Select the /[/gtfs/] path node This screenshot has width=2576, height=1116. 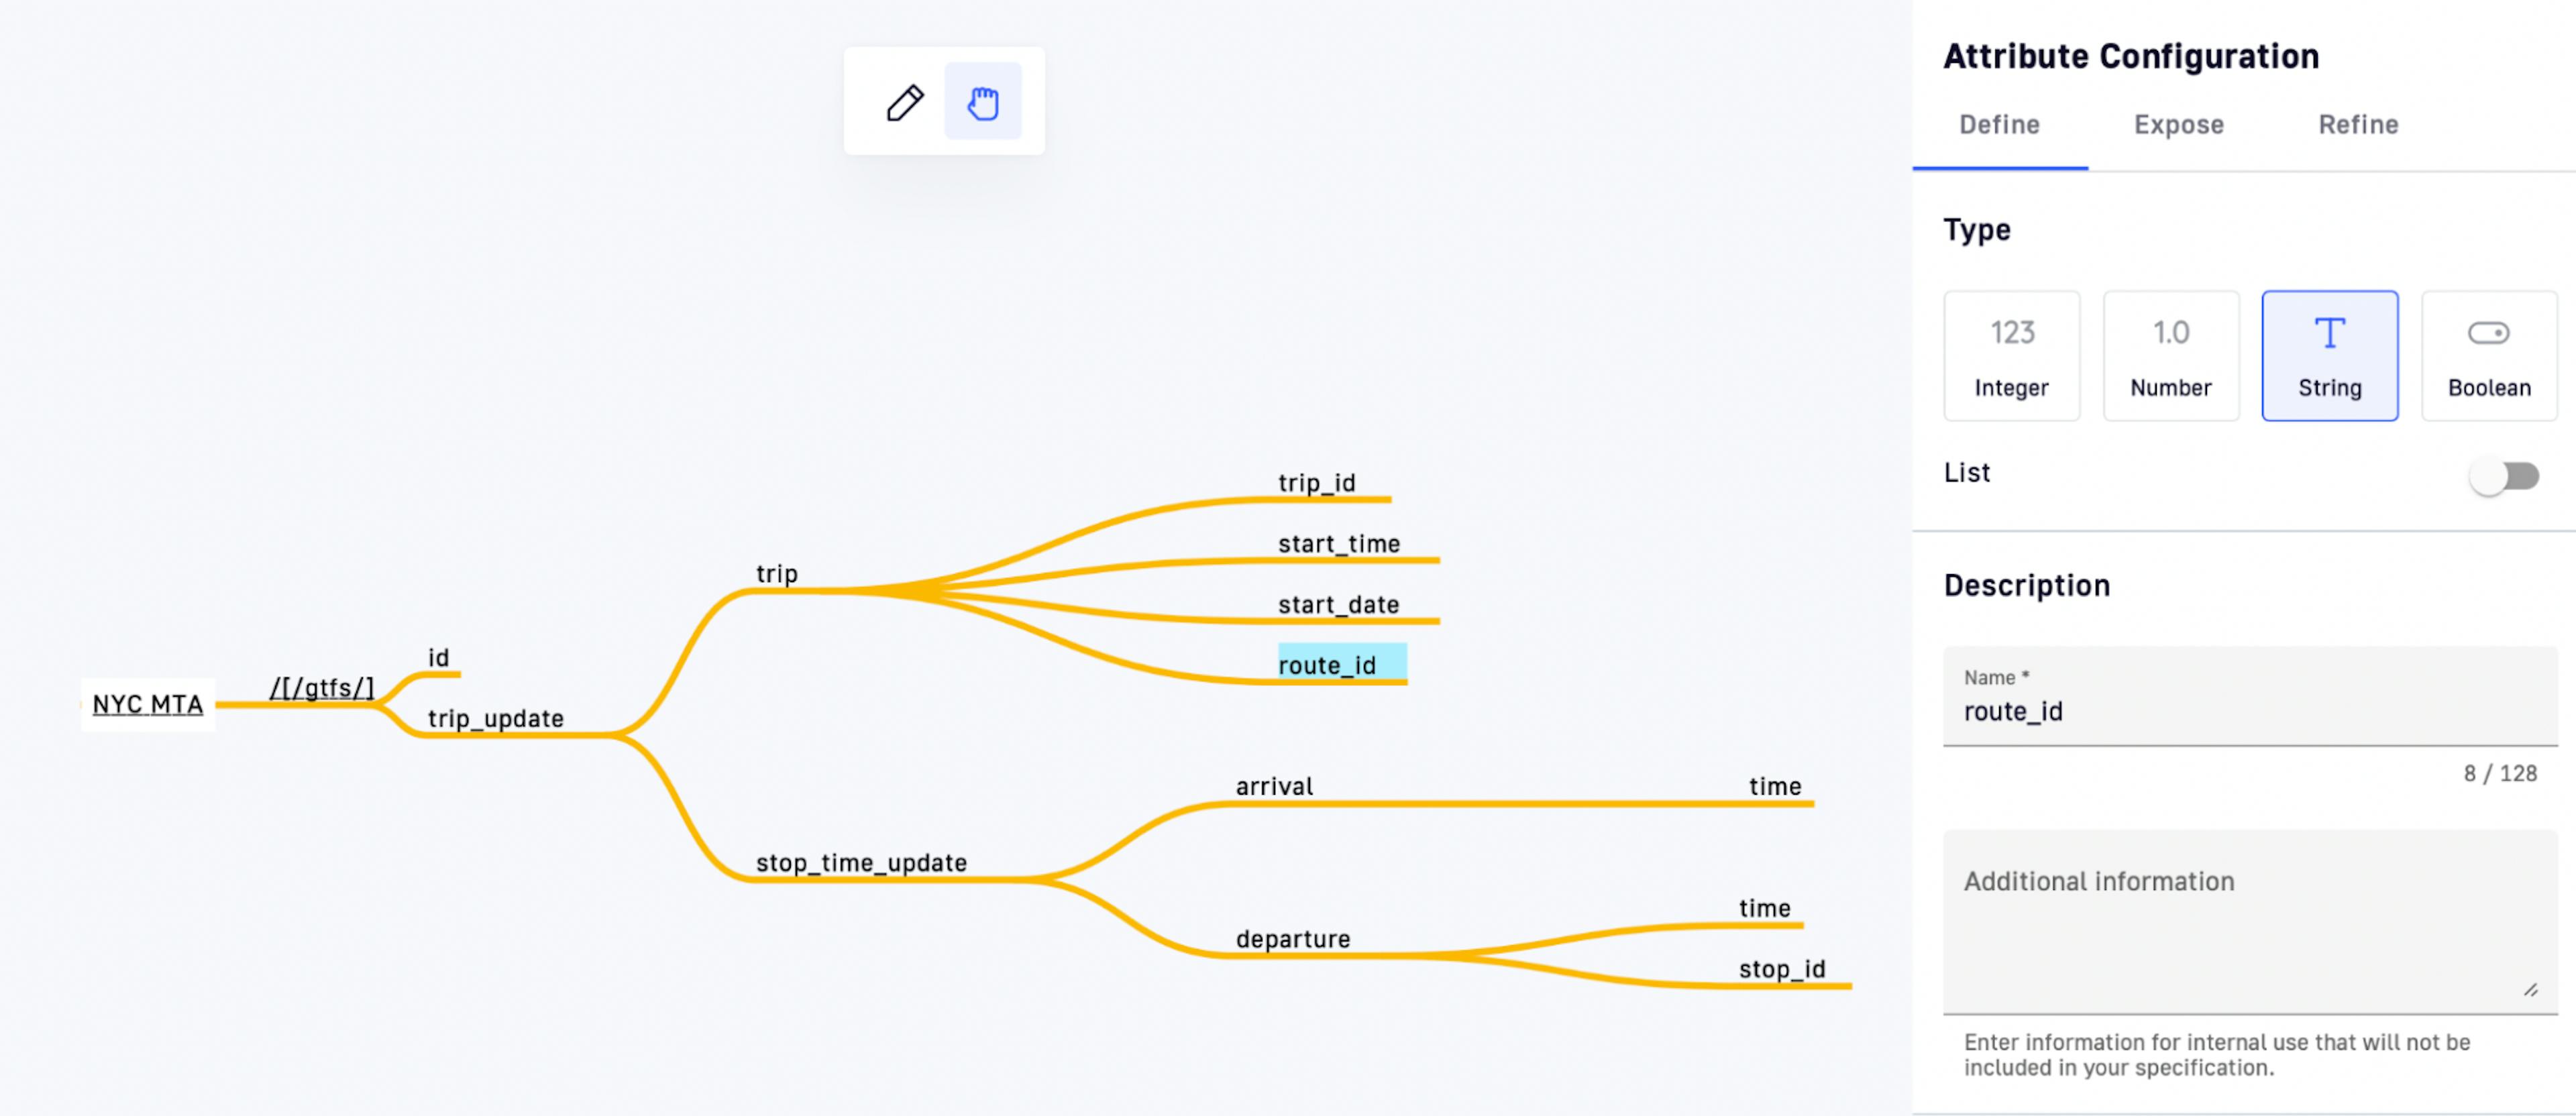pos(322,689)
